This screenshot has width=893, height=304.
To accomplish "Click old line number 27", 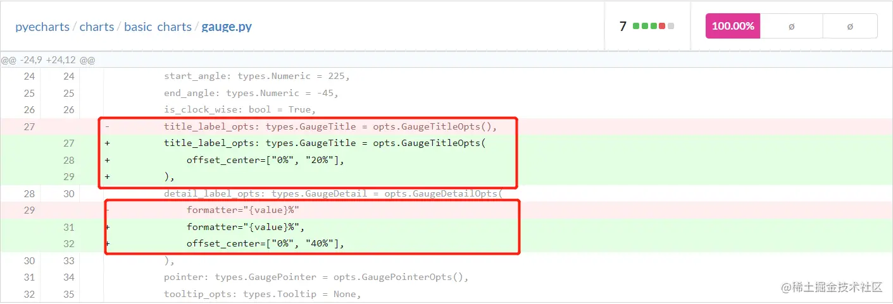I will (x=30, y=126).
